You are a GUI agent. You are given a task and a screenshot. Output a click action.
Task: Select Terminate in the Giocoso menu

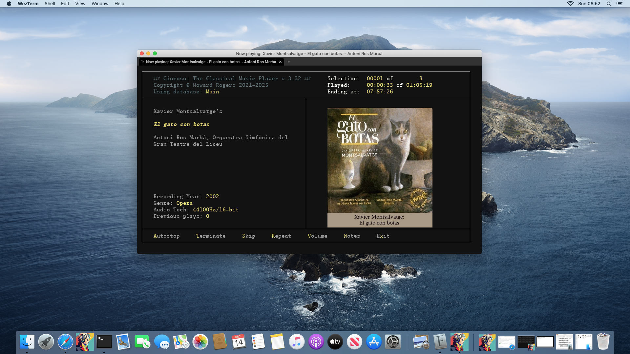pos(211,236)
